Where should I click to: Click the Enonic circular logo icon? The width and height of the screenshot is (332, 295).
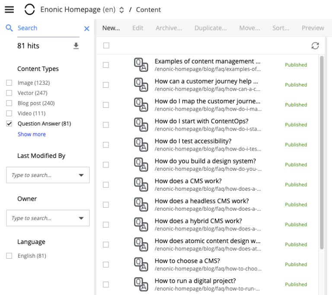click(x=29, y=10)
